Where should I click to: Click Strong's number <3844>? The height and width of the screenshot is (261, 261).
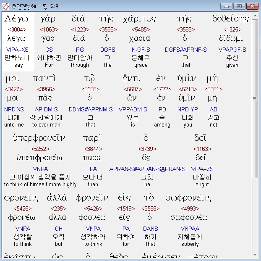click(x=93, y=149)
